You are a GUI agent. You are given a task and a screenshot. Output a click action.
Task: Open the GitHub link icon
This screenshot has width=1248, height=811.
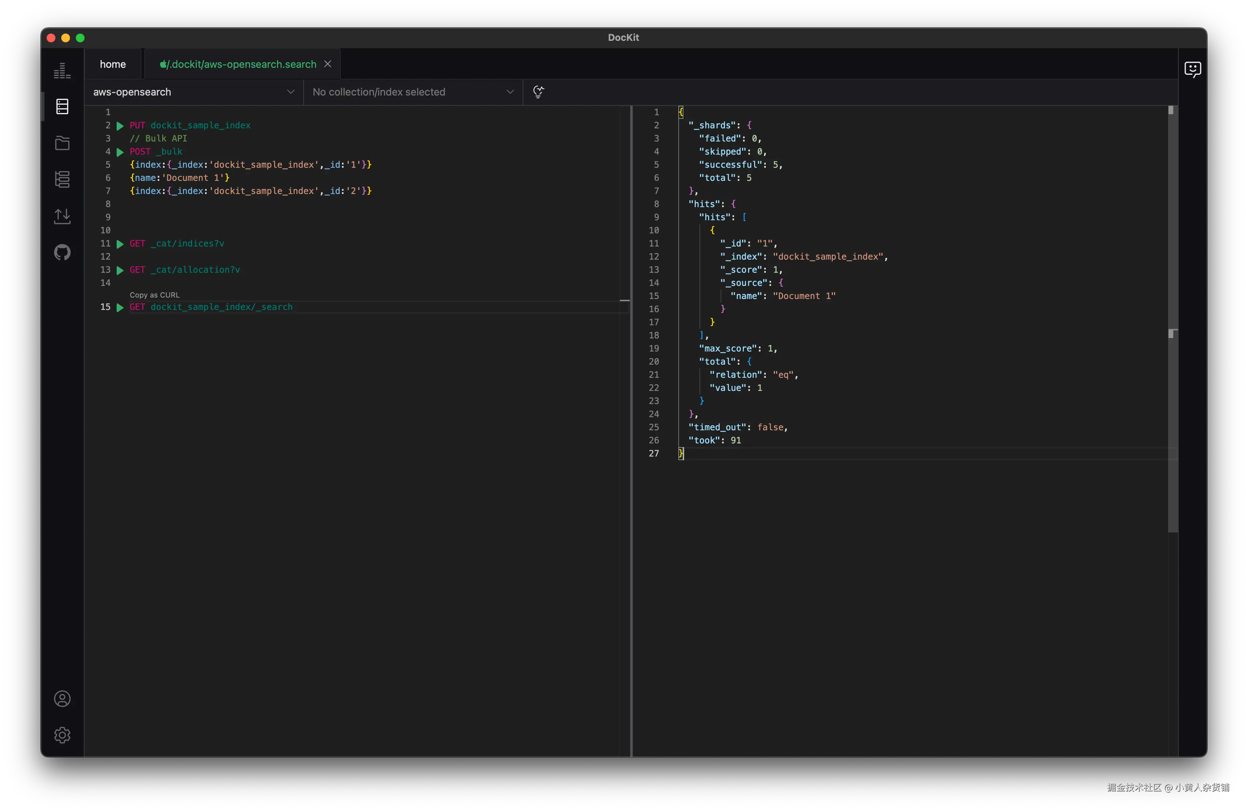62,252
